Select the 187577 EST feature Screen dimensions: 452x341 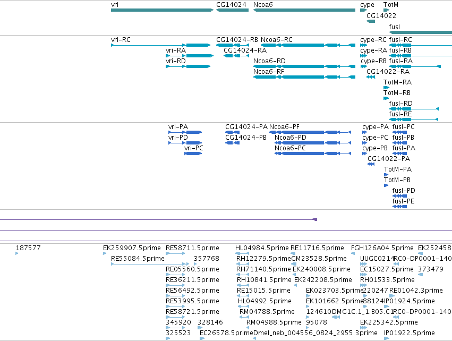(x=17, y=253)
